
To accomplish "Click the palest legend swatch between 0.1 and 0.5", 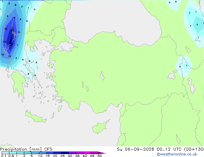I will [x=5, y=153].
